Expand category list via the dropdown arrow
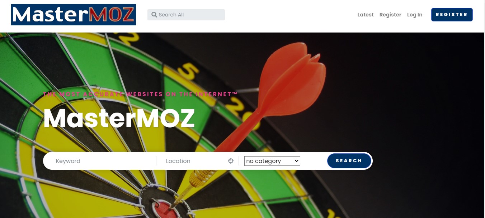The image size is (485, 218). (296, 161)
